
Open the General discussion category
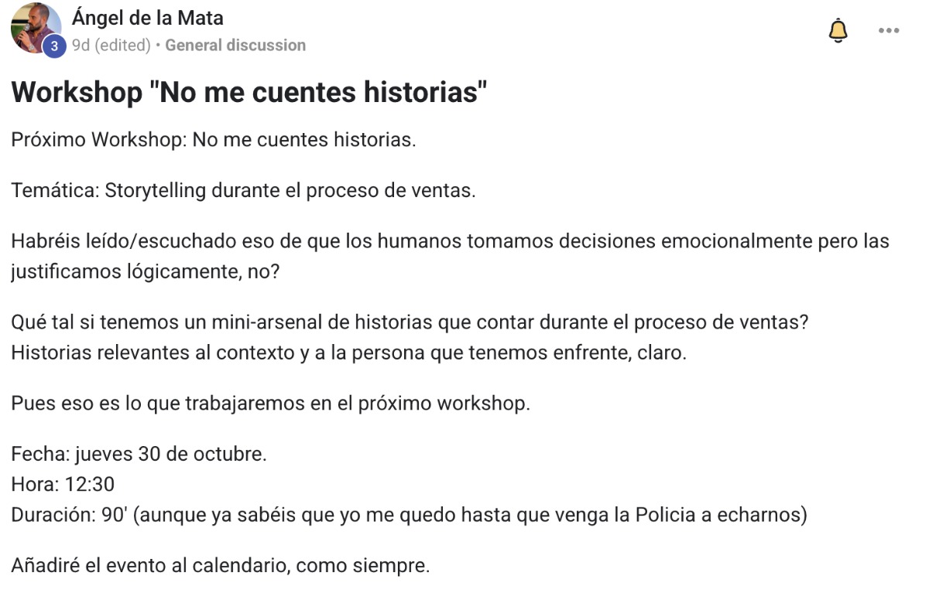click(235, 46)
